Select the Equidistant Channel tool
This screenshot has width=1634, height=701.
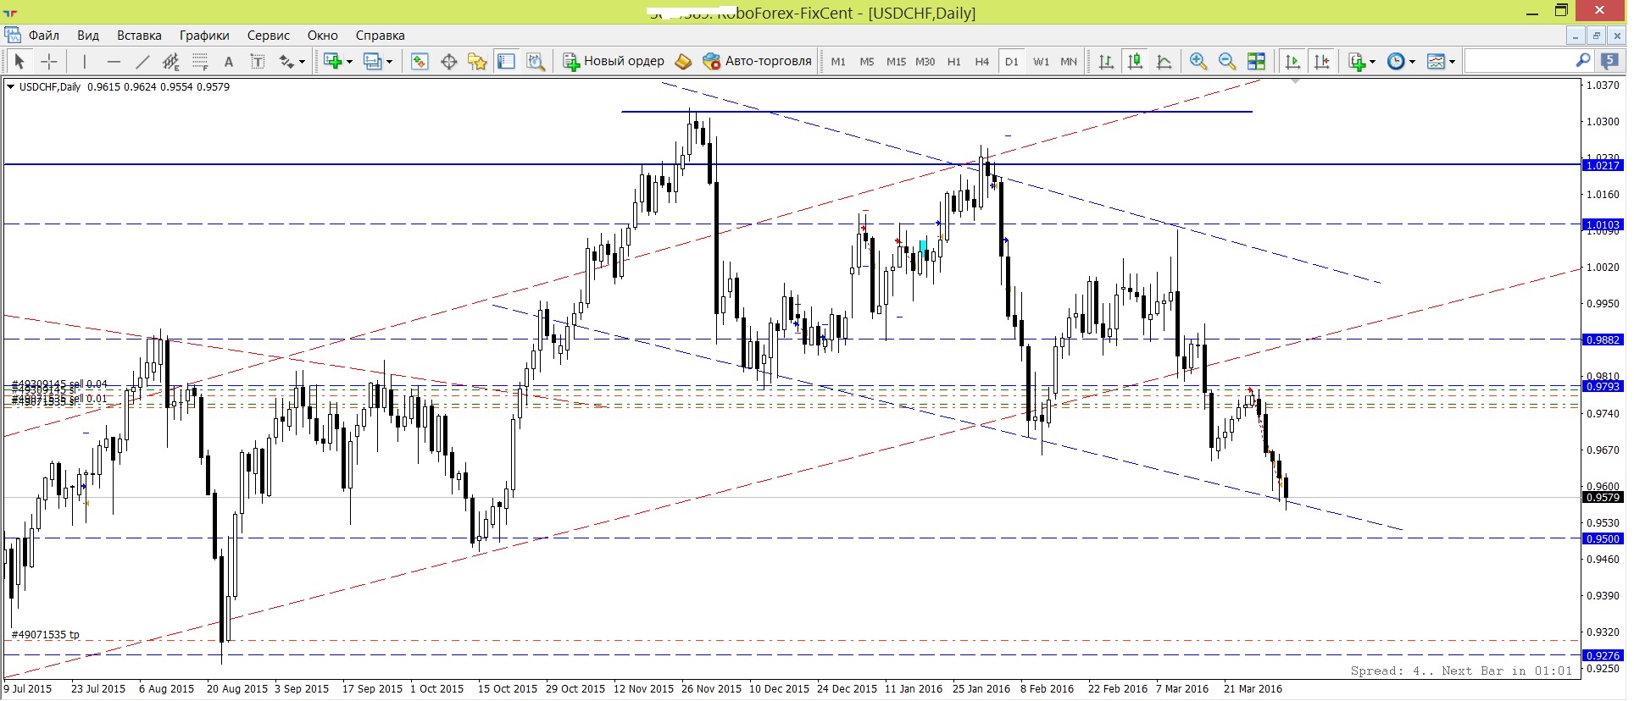(171, 61)
